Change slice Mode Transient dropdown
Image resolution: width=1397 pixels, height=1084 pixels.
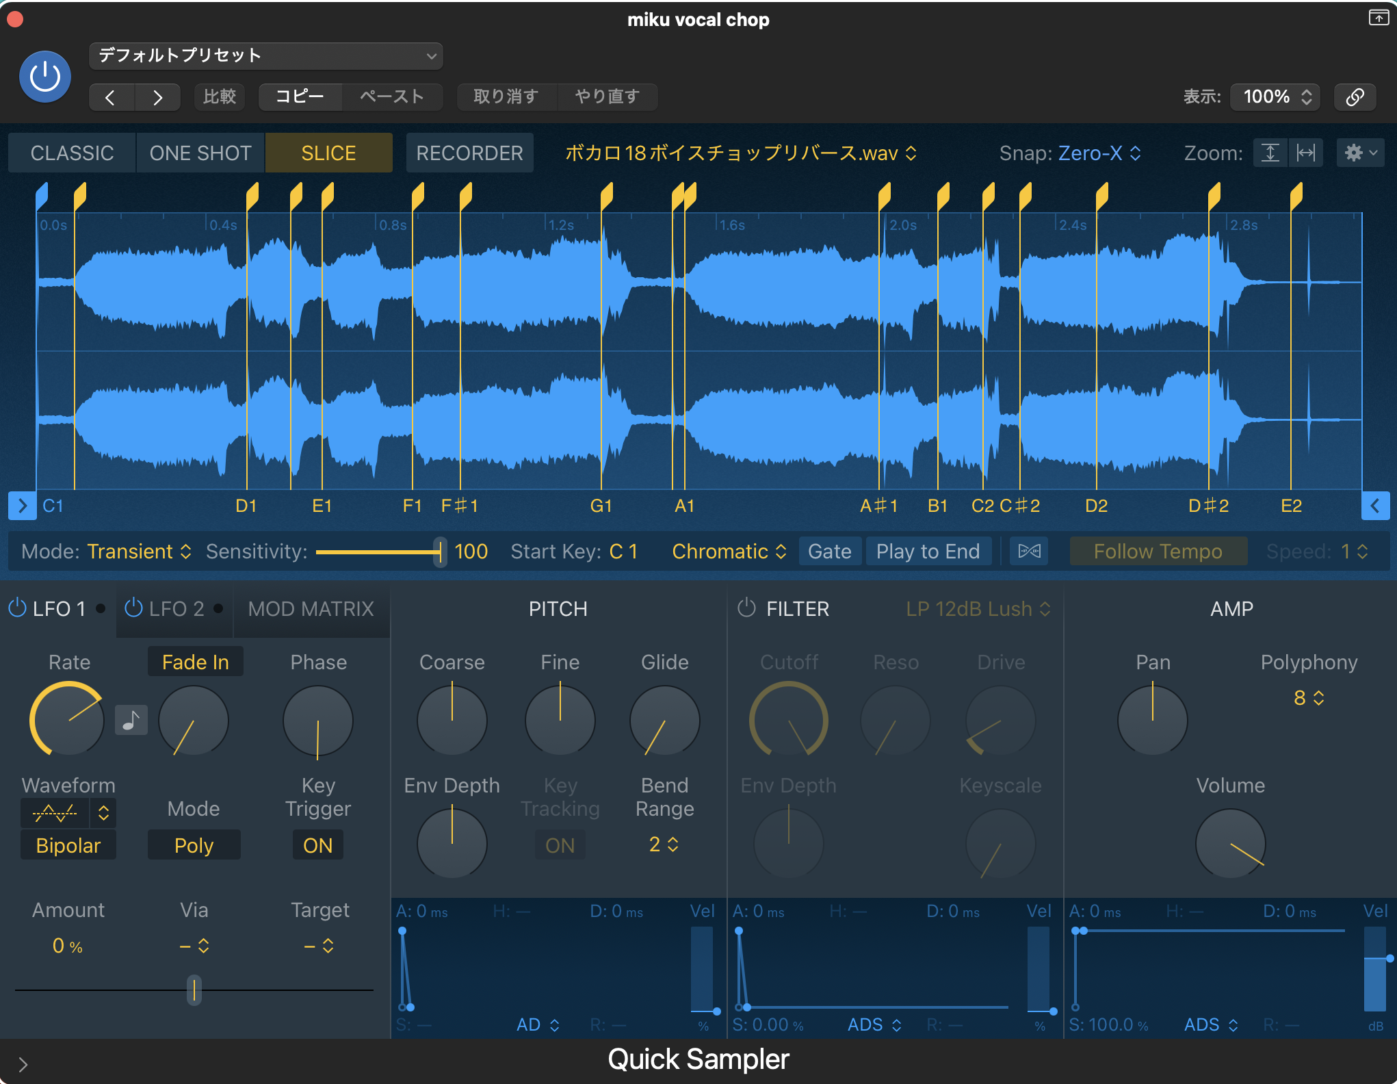pos(140,552)
